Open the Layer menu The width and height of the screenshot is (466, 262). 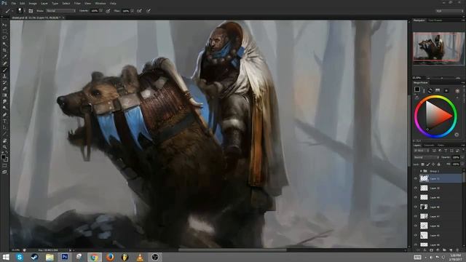tap(44, 3)
